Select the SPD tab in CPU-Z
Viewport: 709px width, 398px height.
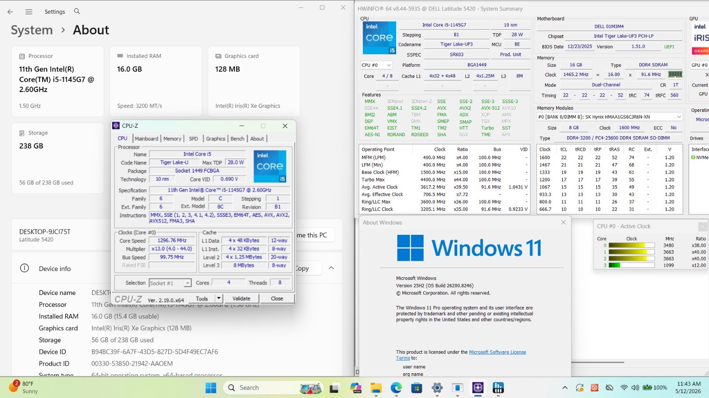tap(193, 138)
